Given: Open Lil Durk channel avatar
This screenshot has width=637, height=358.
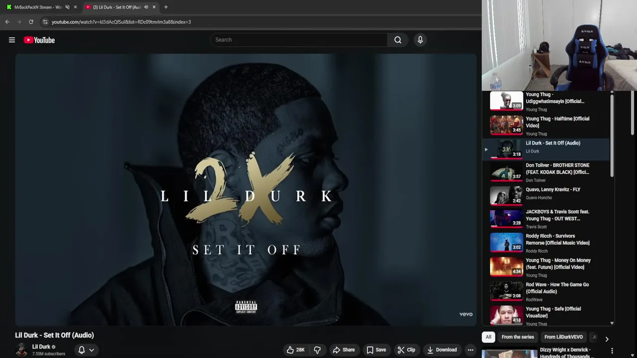Looking at the screenshot, I should click(21, 350).
